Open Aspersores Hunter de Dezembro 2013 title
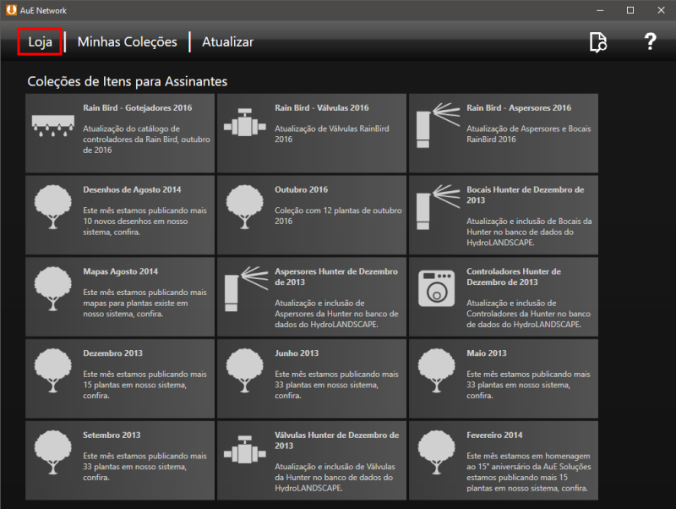The width and height of the screenshot is (676, 509). 335,276
